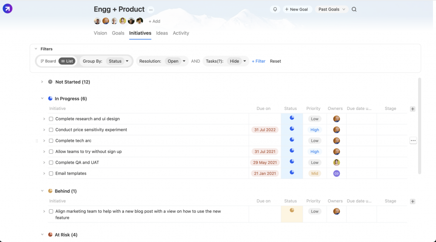Click the first member avatar under the title
436x242 pixels.
tap(98, 21)
